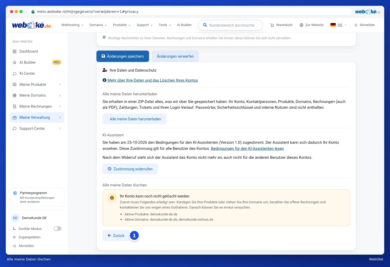The width and height of the screenshot is (390, 267).
Task: Click Abmelden in the top navigation
Action: coord(365,25)
